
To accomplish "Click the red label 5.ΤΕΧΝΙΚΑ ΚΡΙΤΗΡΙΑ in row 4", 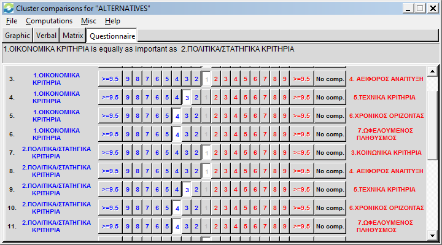I will click(384, 97).
